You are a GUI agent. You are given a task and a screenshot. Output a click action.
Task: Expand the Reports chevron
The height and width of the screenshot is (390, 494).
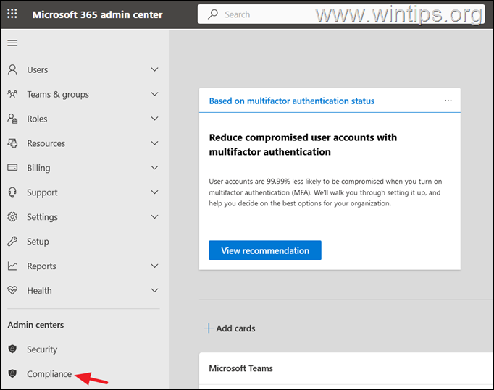pyautogui.click(x=154, y=266)
